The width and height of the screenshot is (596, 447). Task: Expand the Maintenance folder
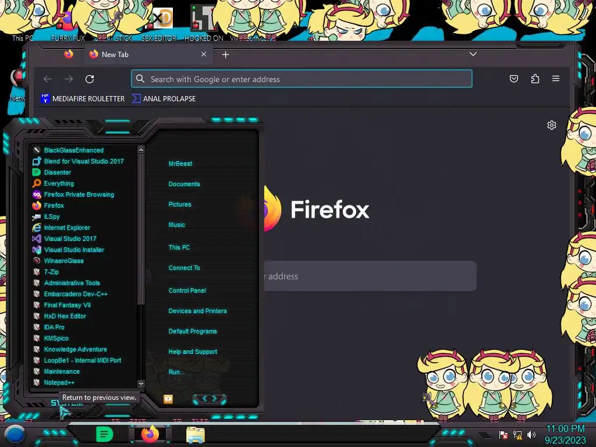pos(56,371)
